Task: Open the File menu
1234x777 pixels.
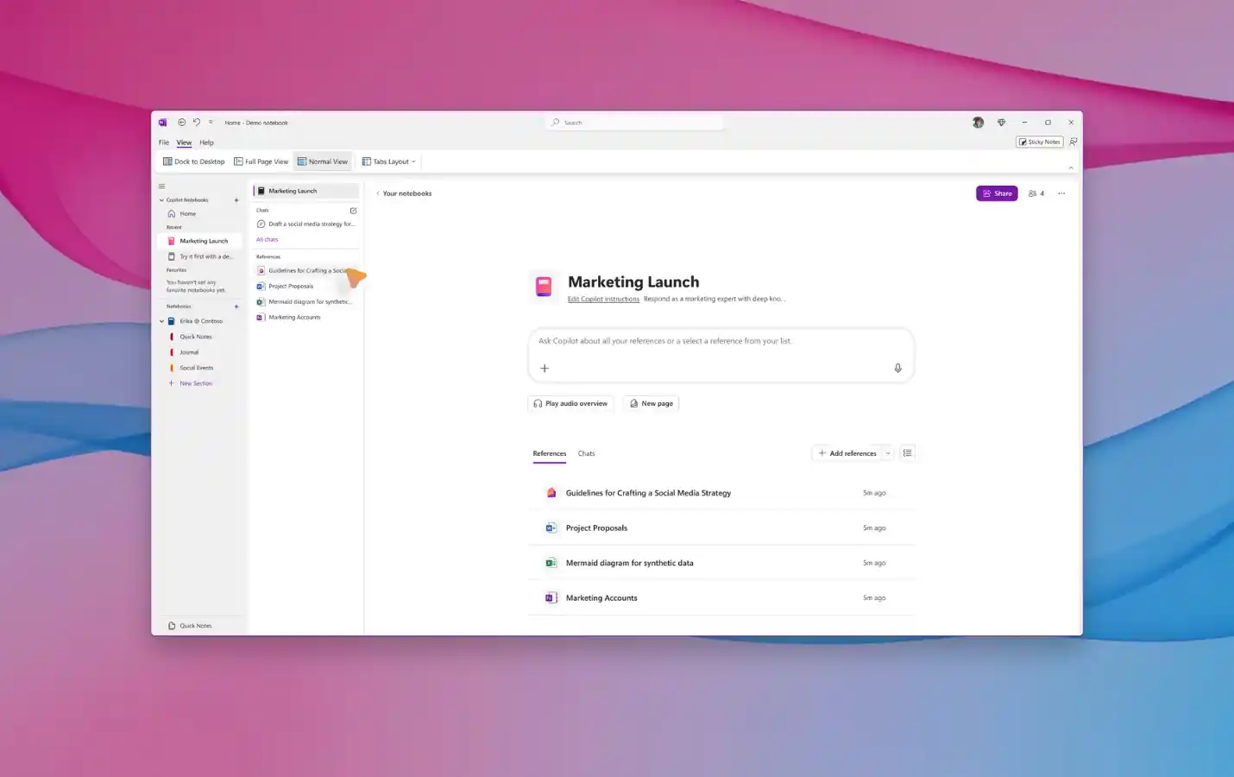Action: click(163, 142)
